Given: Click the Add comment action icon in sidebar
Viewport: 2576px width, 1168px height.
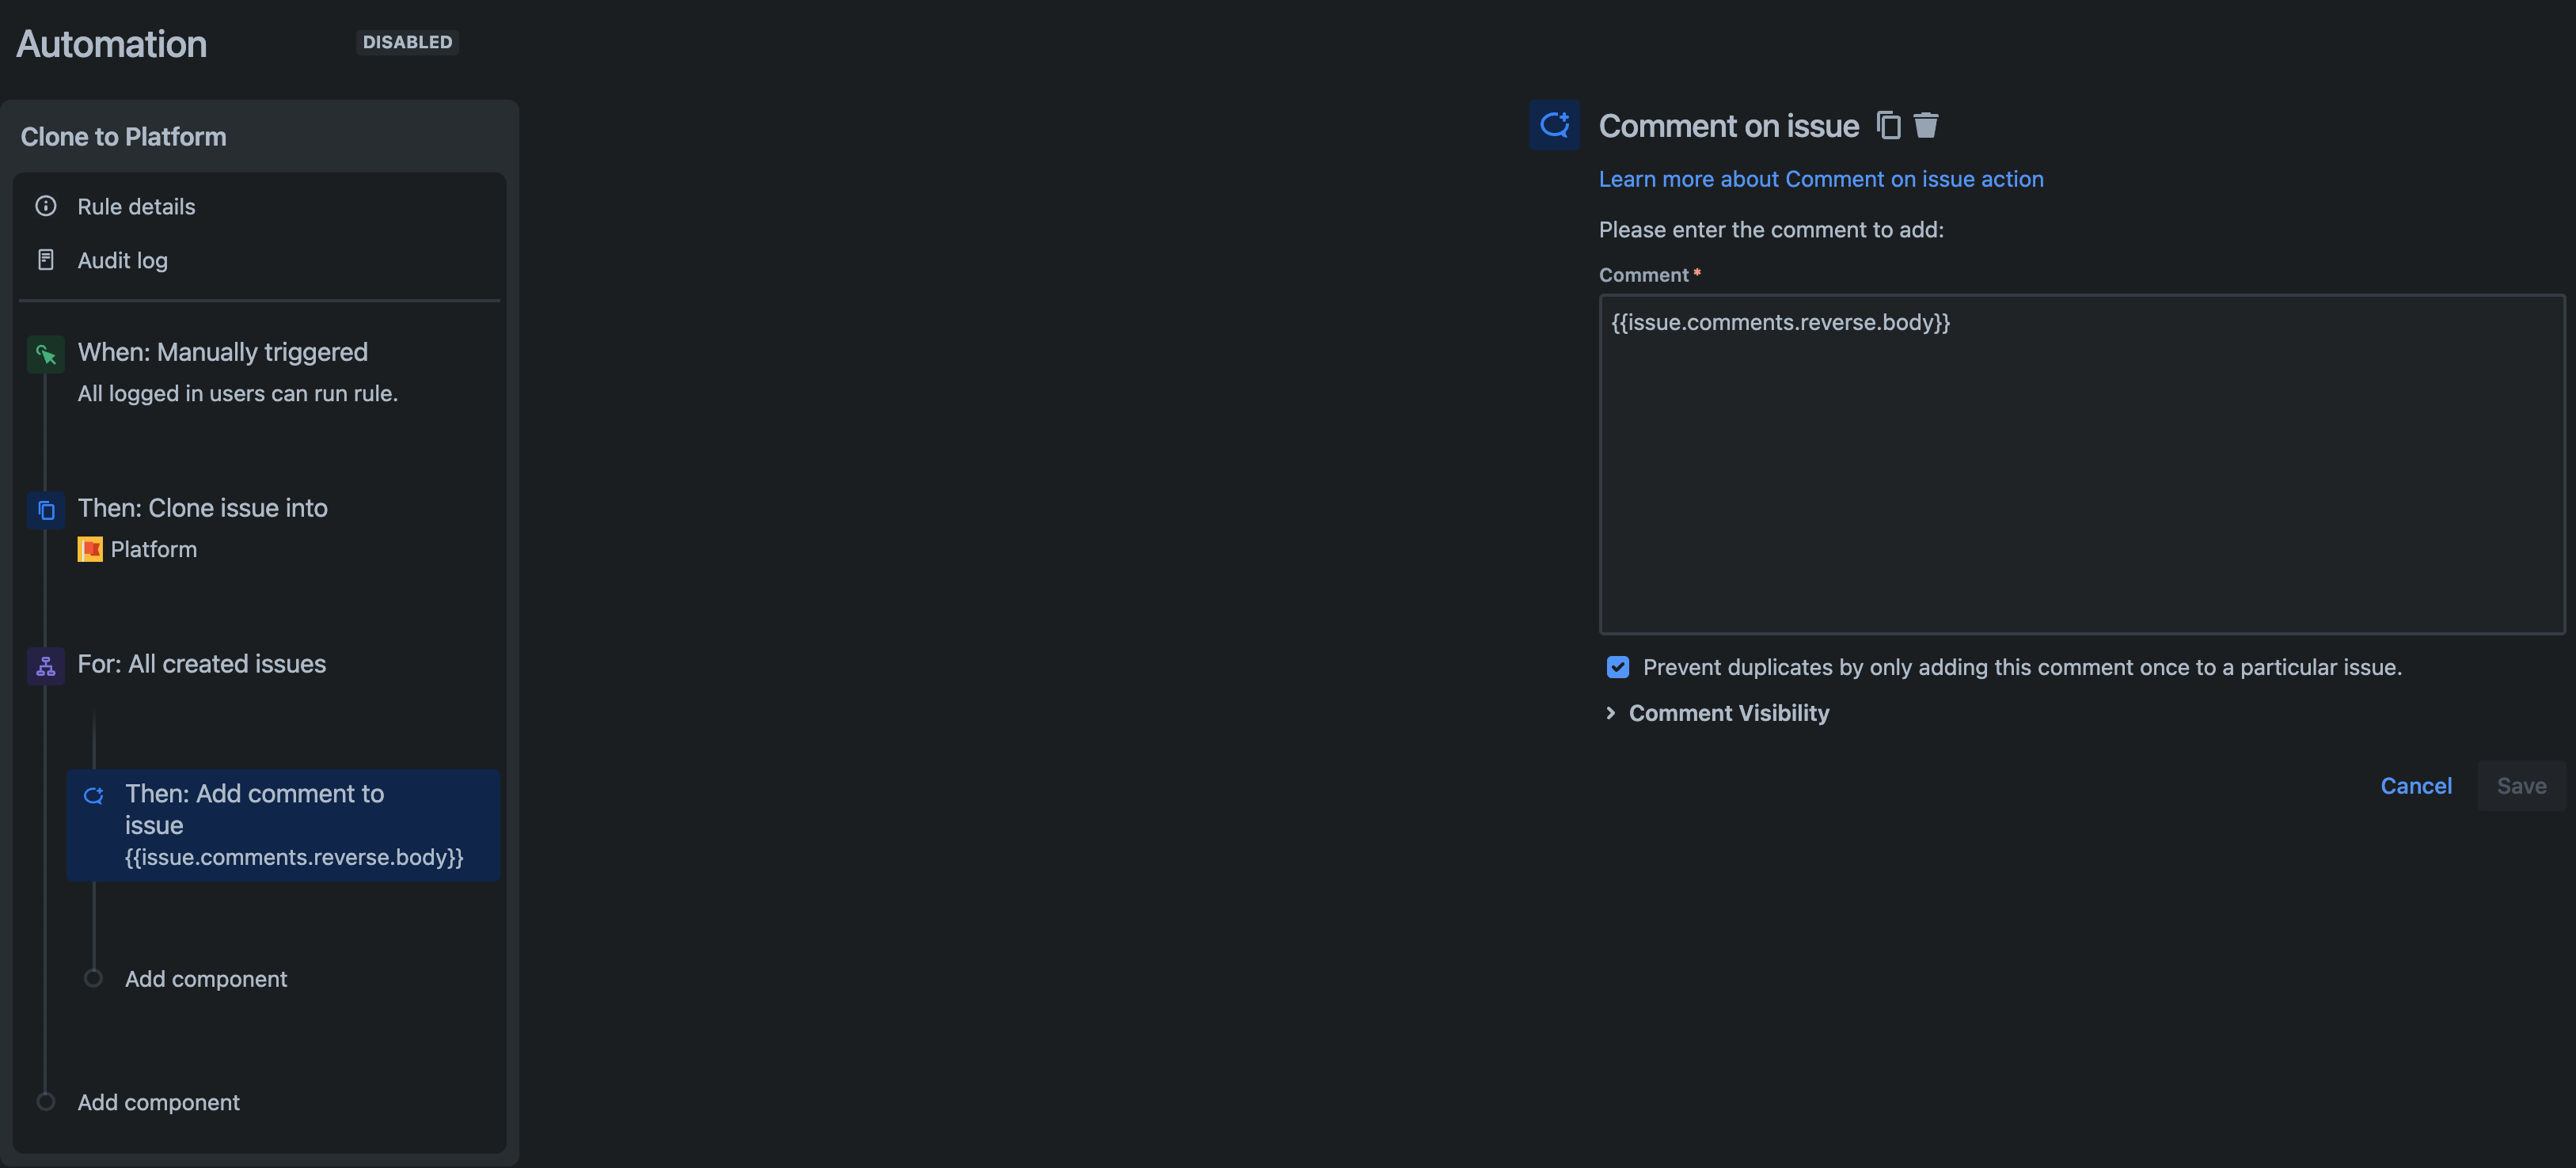Looking at the screenshot, I should click(94, 796).
